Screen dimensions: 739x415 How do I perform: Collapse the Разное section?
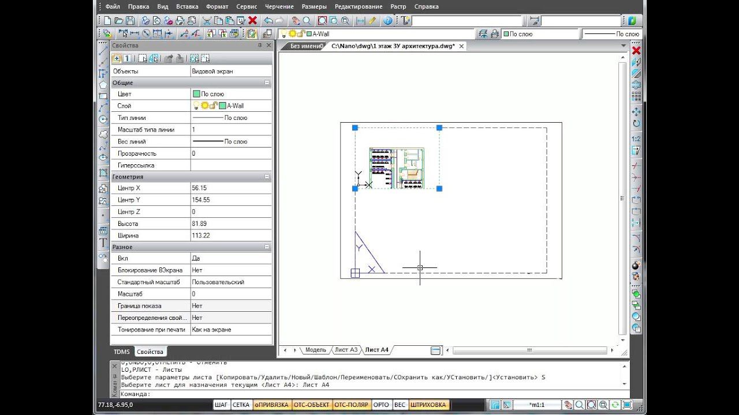(267, 247)
